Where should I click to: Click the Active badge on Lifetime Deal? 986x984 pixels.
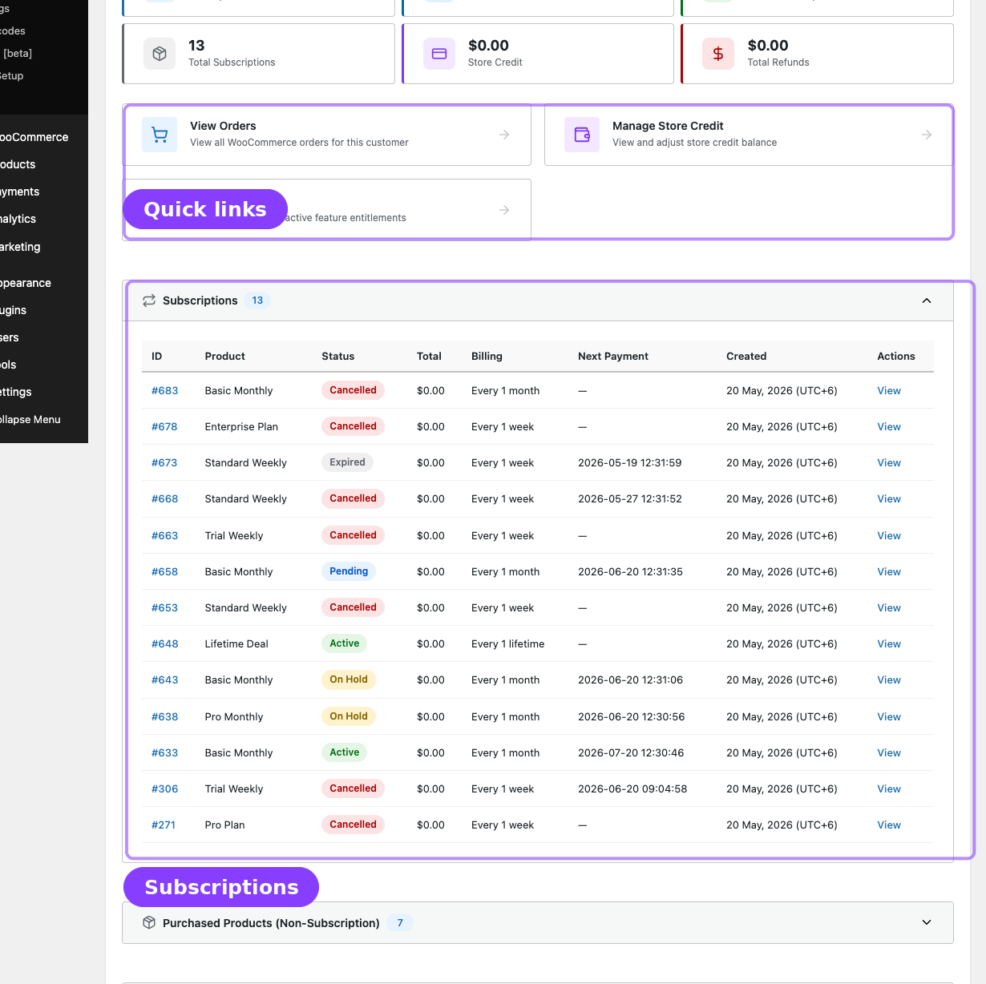pos(345,643)
